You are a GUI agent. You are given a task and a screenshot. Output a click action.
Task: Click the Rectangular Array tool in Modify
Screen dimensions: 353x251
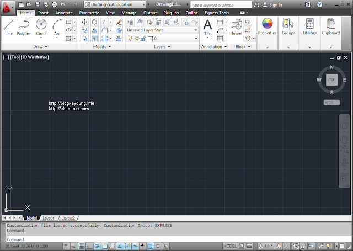click(x=104, y=39)
